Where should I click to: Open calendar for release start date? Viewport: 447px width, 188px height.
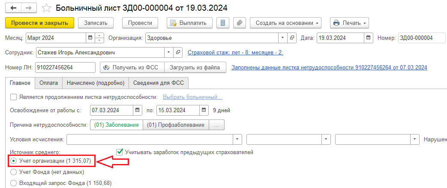pyautogui.click(x=137, y=110)
